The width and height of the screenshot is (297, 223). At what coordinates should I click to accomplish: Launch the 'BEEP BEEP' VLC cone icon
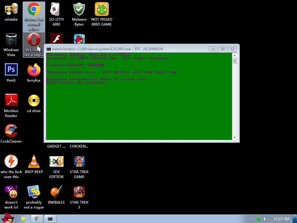coord(34,164)
